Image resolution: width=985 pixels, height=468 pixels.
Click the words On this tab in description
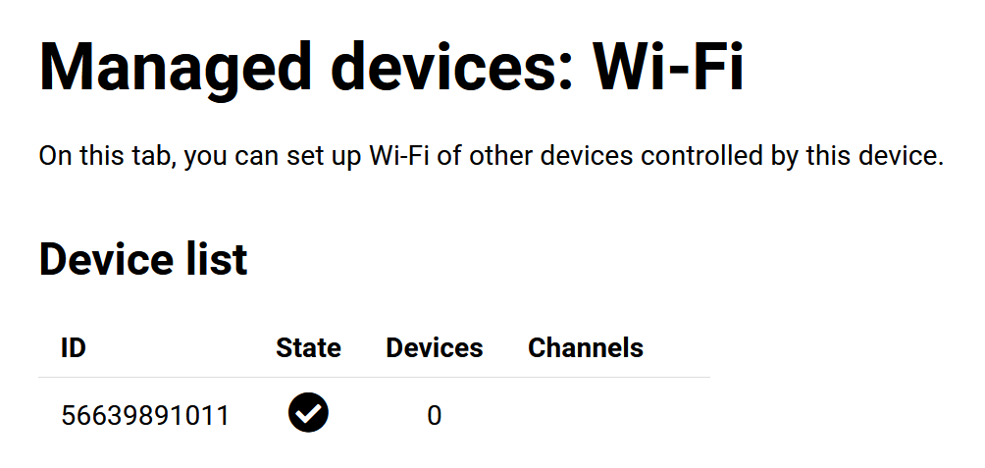point(107,156)
